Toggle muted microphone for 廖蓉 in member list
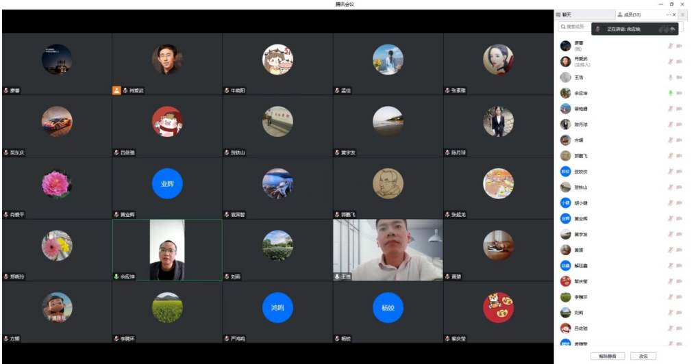 click(671, 46)
